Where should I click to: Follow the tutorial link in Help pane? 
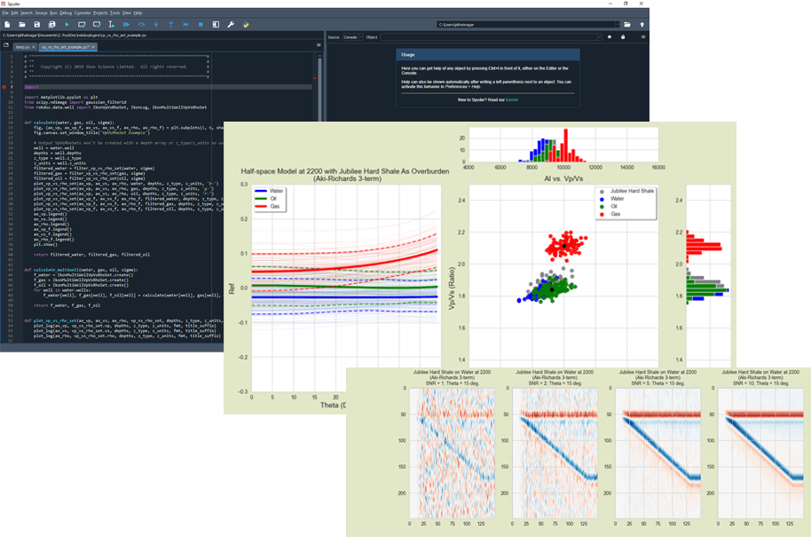(x=510, y=100)
